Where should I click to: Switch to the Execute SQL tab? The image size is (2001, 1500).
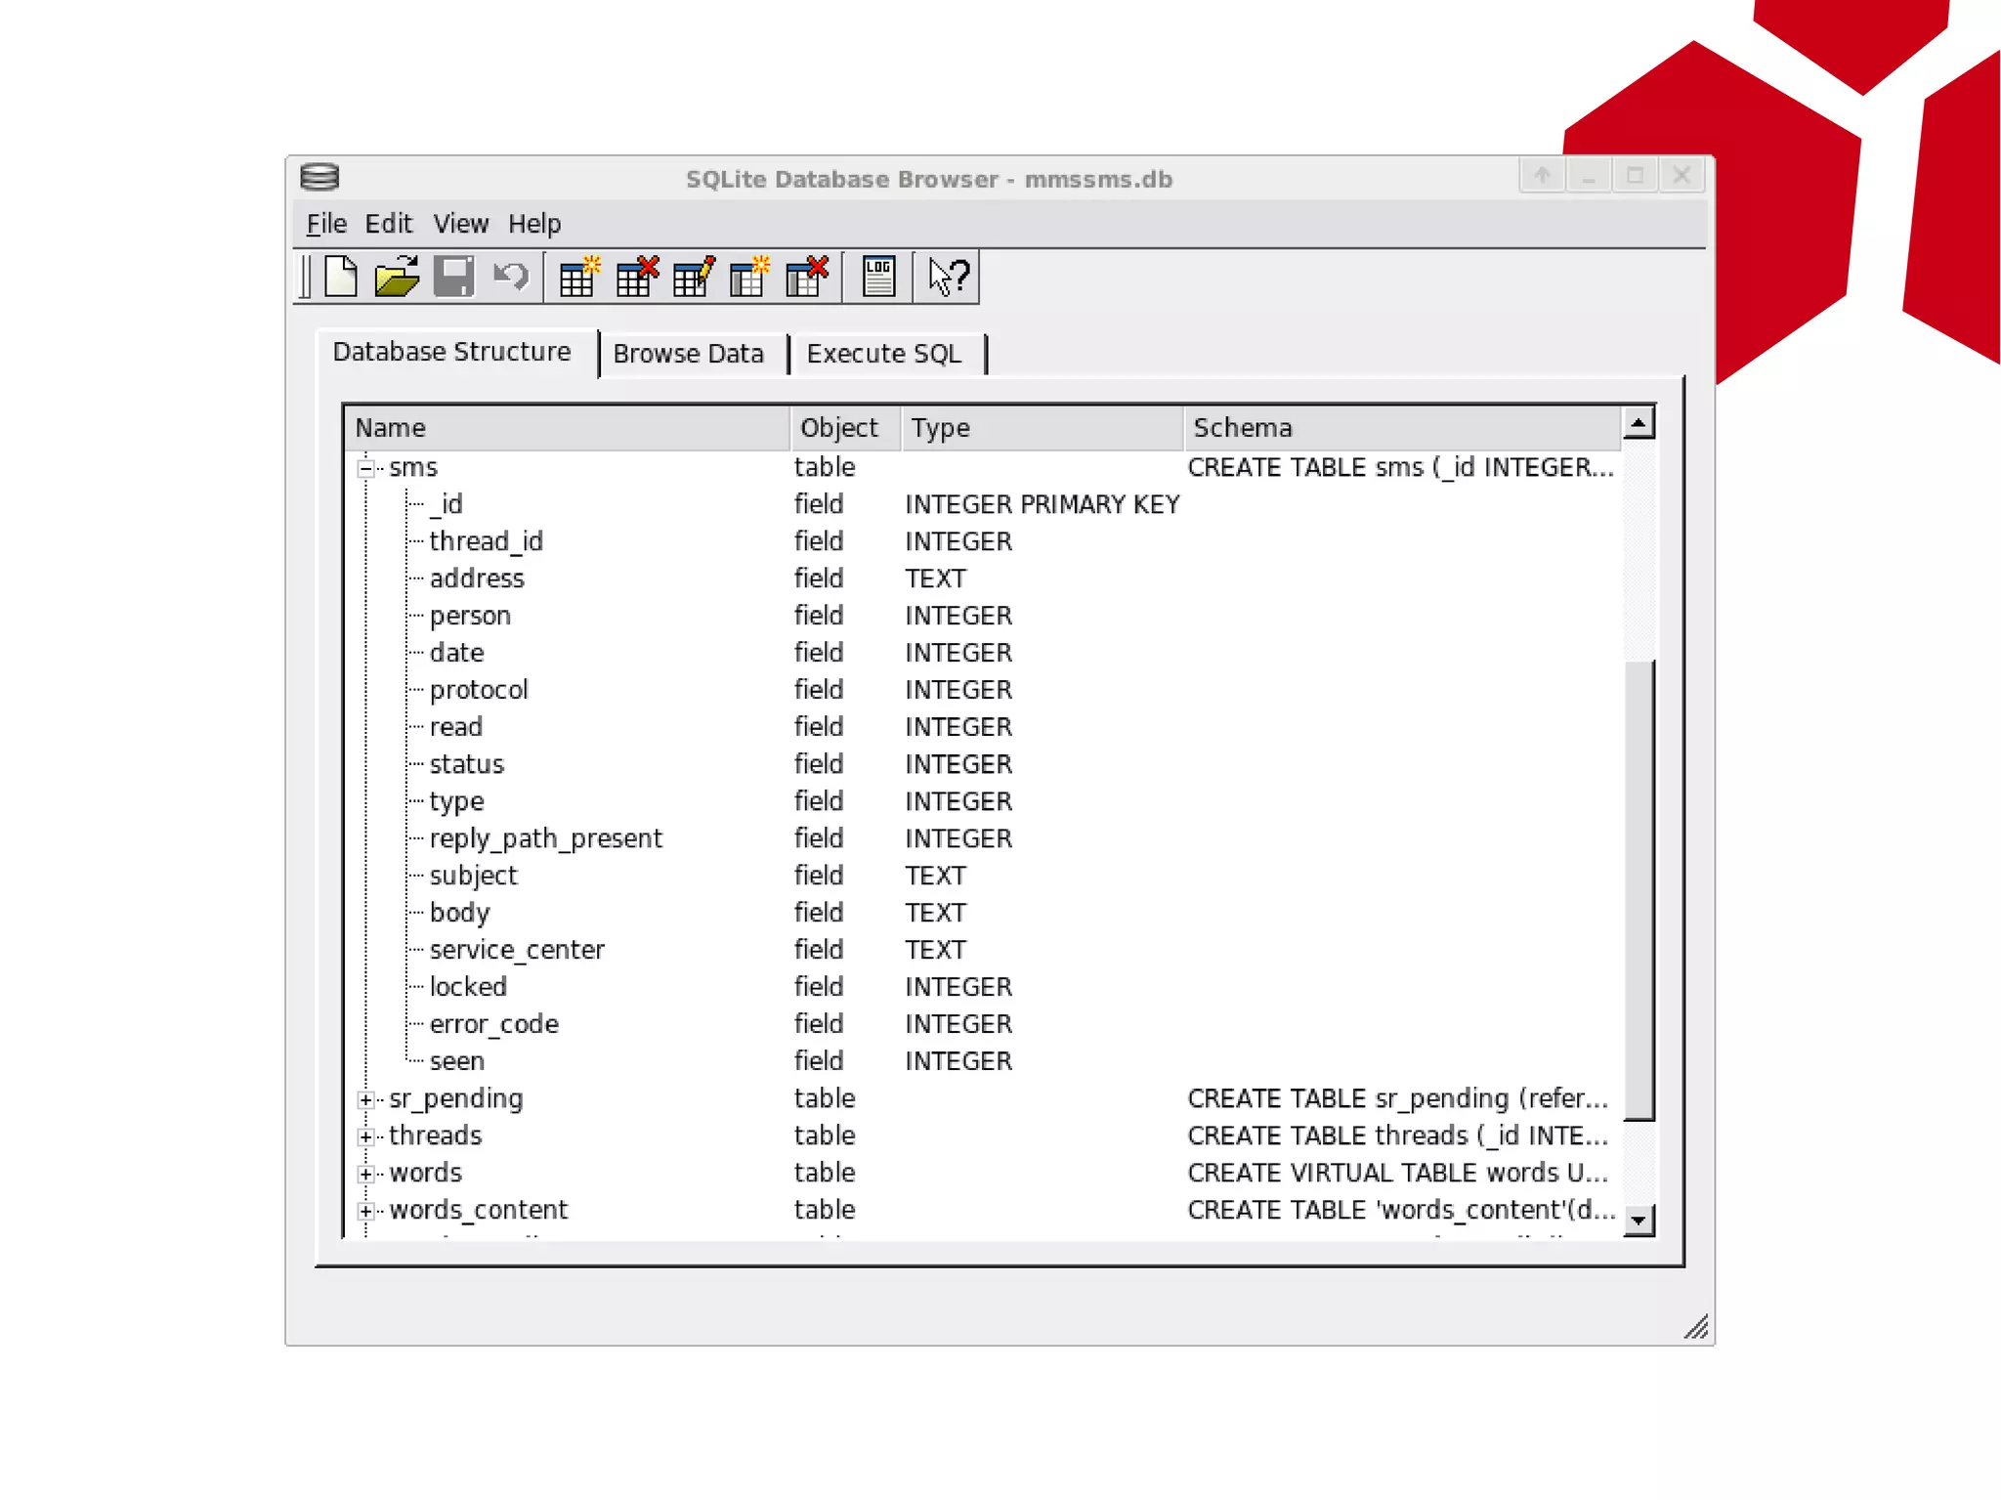click(883, 354)
